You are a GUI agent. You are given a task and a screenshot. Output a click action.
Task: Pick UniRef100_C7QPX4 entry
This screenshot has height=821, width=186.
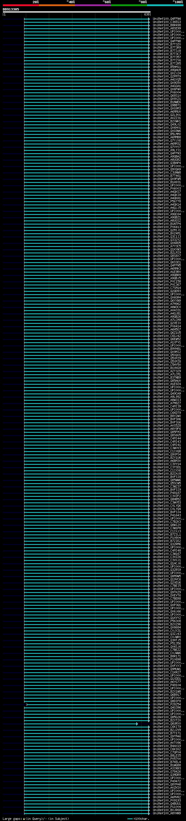167,752
